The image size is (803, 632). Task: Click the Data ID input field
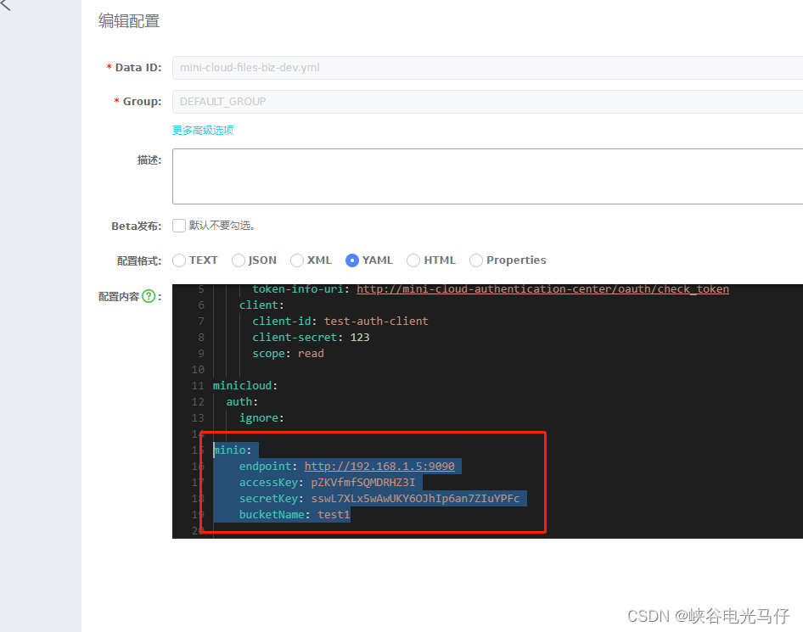(x=487, y=68)
